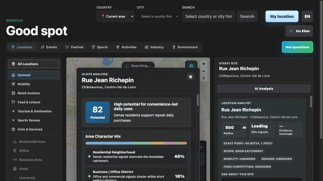Open the Country dropdown showing Current area
The width and height of the screenshot is (323, 181).
pyautogui.click(x=115, y=16)
